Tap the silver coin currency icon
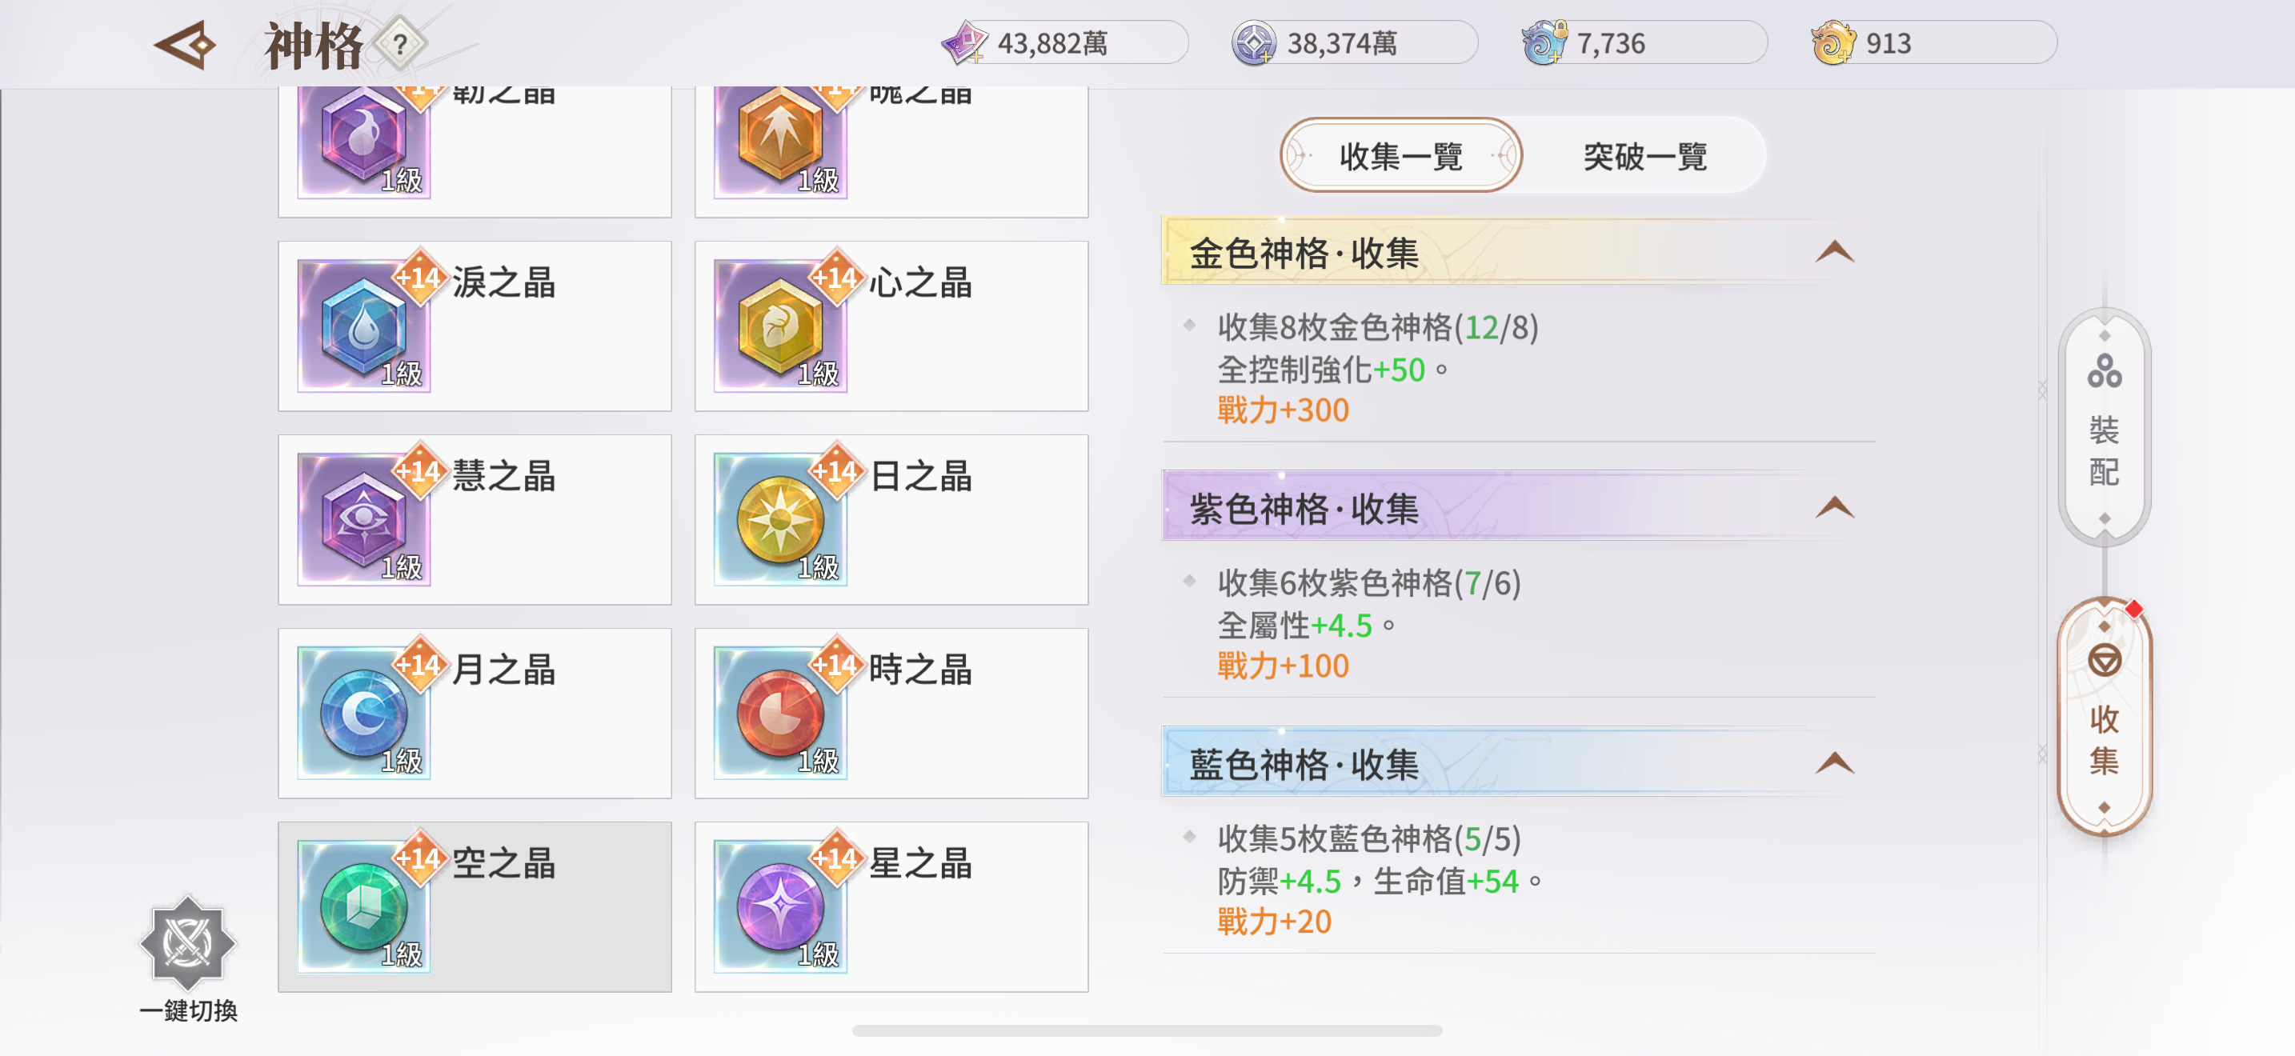The width and height of the screenshot is (2295, 1056). pos(1253,42)
